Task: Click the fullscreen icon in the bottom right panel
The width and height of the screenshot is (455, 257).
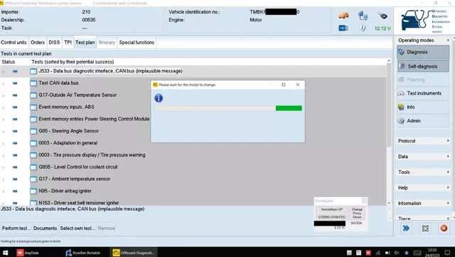Action: (x=425, y=229)
